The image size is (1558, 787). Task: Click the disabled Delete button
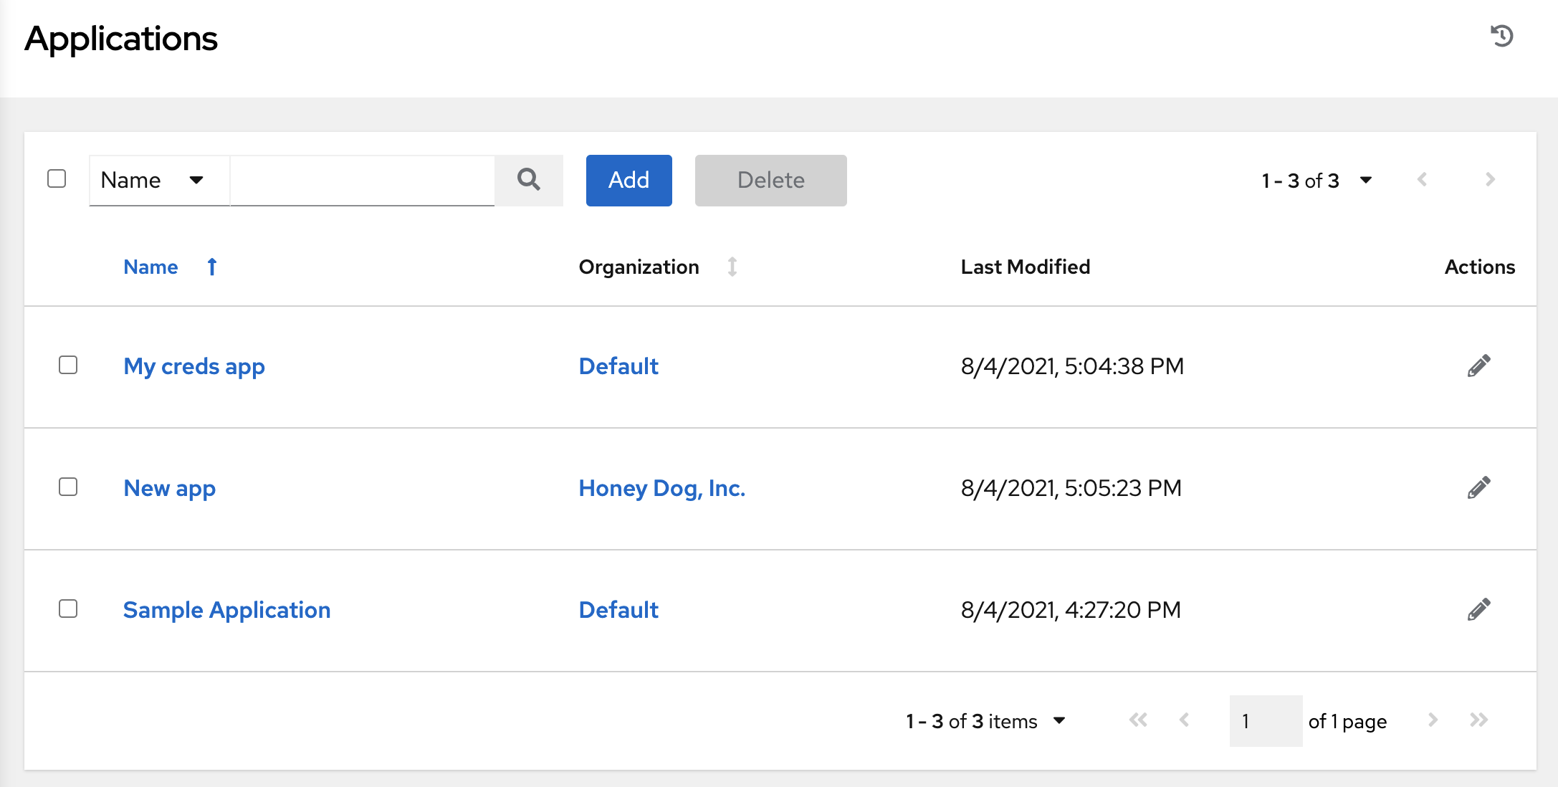click(x=770, y=180)
